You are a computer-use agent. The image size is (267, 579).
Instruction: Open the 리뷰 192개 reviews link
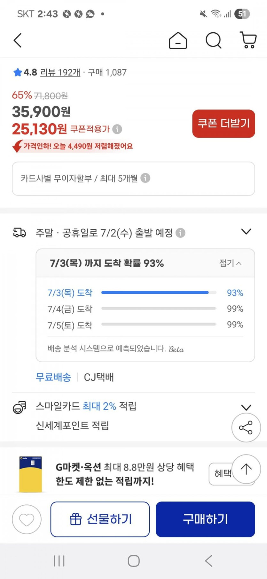point(60,72)
